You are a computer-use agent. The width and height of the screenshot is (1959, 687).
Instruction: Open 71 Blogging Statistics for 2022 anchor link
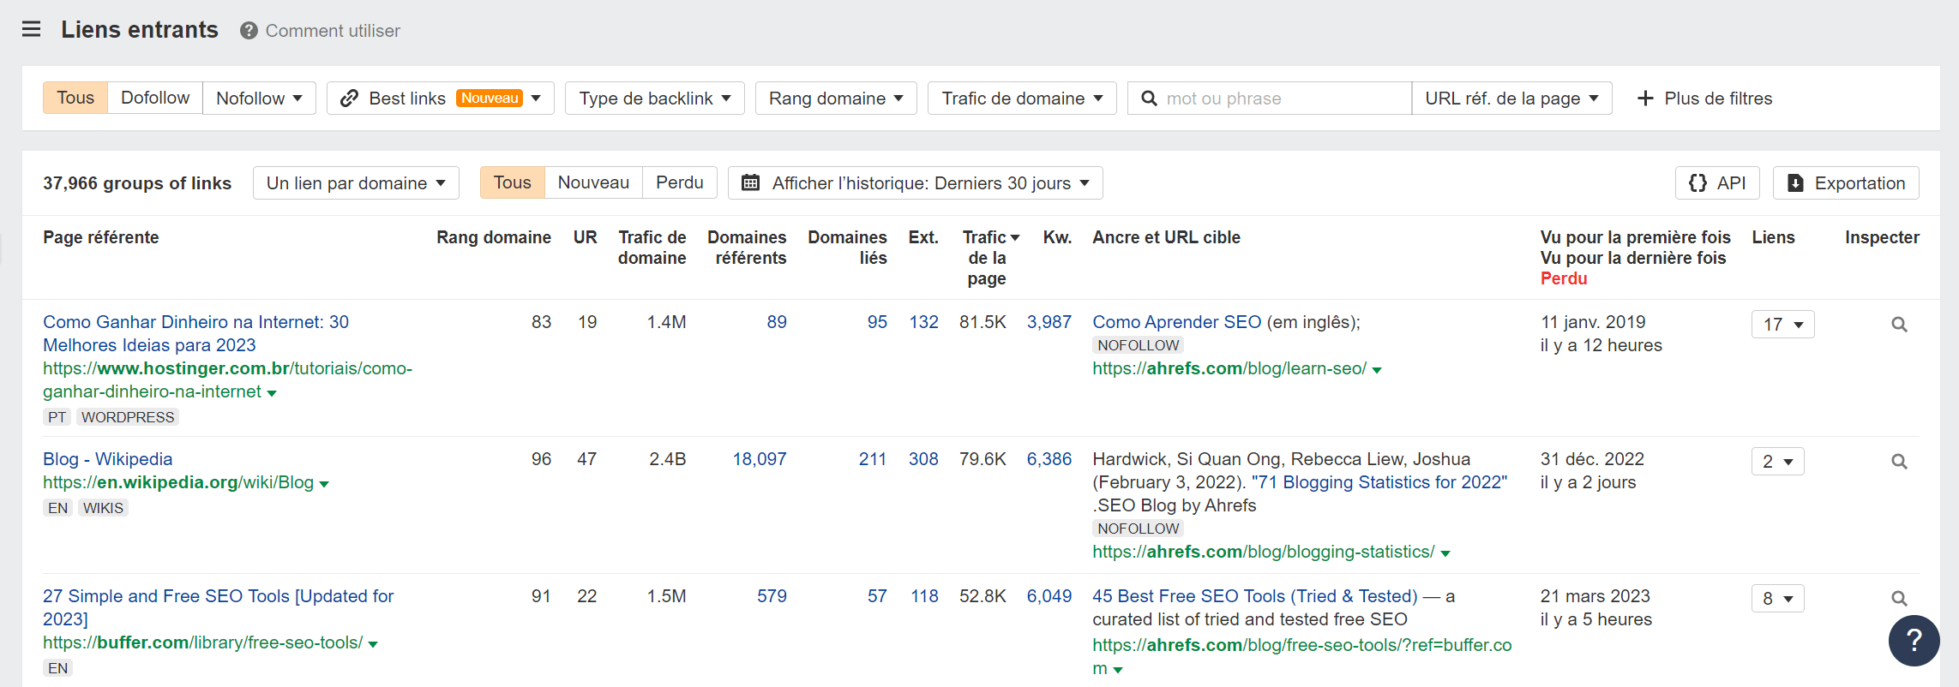point(1379,482)
